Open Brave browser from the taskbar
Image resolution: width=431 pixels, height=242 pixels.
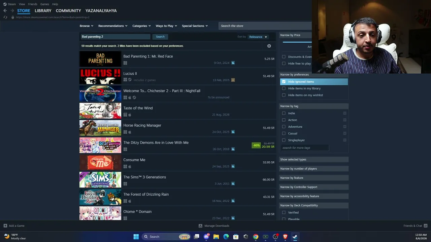pyautogui.click(x=285, y=237)
